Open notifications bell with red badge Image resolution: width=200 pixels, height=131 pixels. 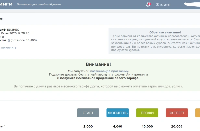(148, 5)
